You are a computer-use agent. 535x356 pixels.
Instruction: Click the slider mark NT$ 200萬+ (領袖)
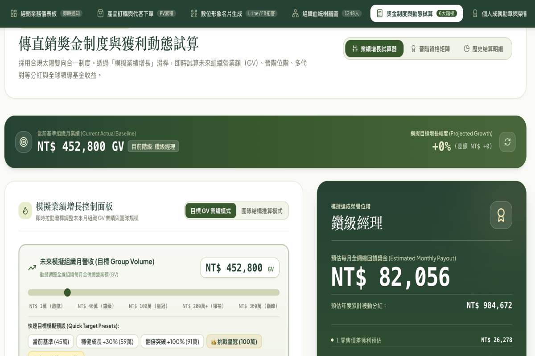coord(203,306)
